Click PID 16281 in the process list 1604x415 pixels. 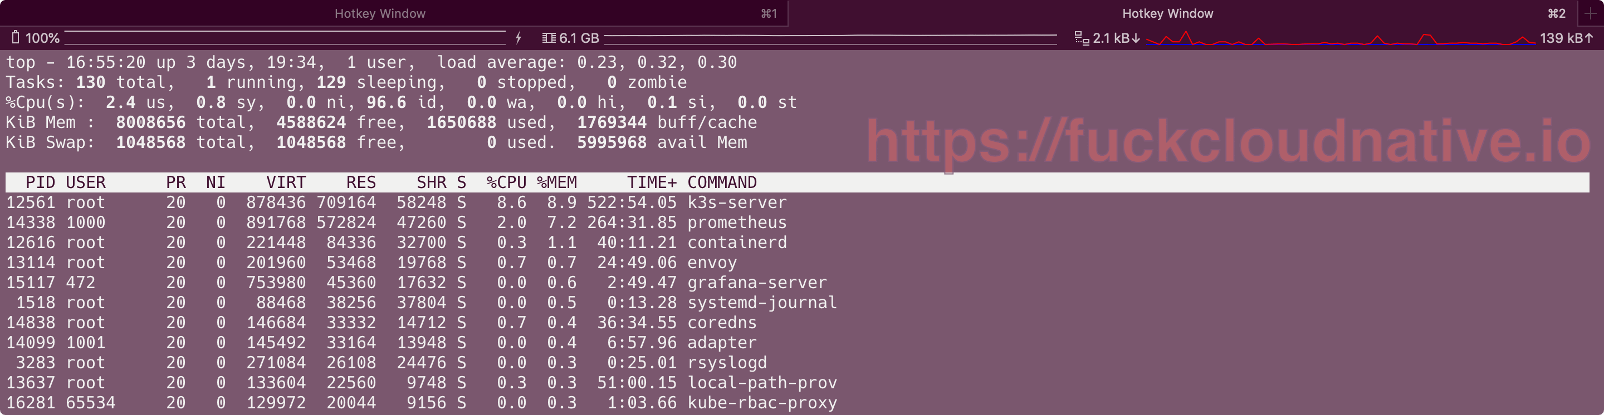31,403
